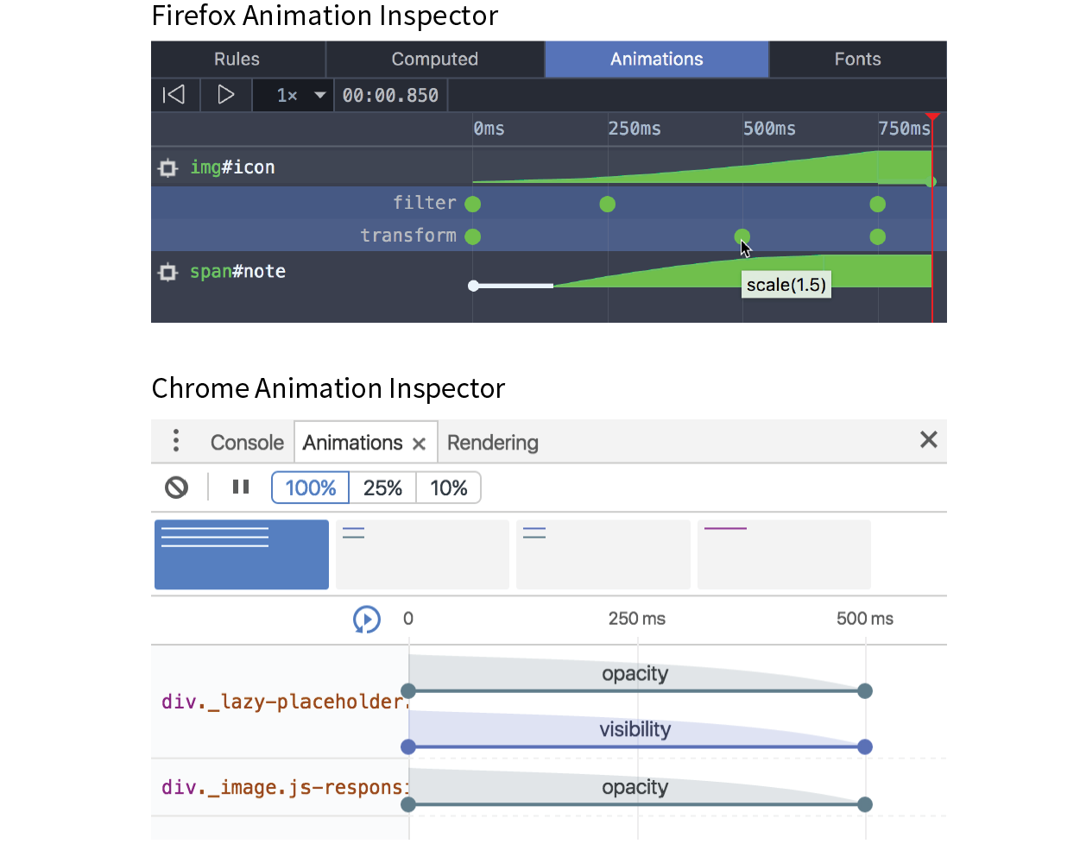Click the transform keyframe at 500ms
Viewport: 1086px width, 850px height.
tap(742, 236)
